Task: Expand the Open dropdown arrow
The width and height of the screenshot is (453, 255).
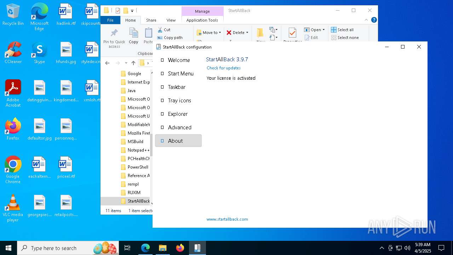Action: tap(323, 30)
